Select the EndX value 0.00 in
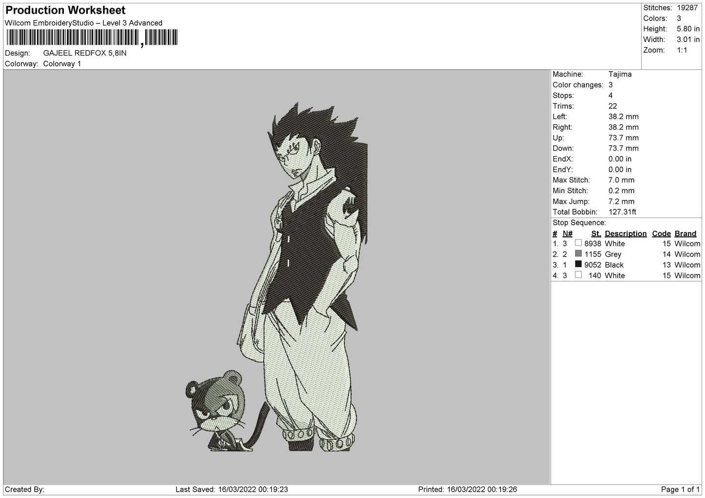Viewport: 705px width, 498px height. (620, 159)
